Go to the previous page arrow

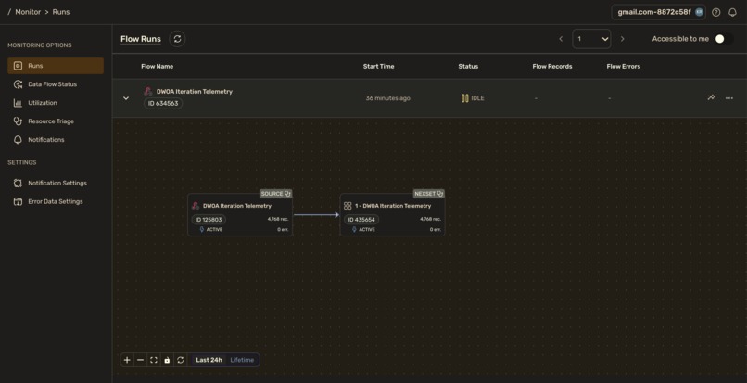tap(561, 39)
